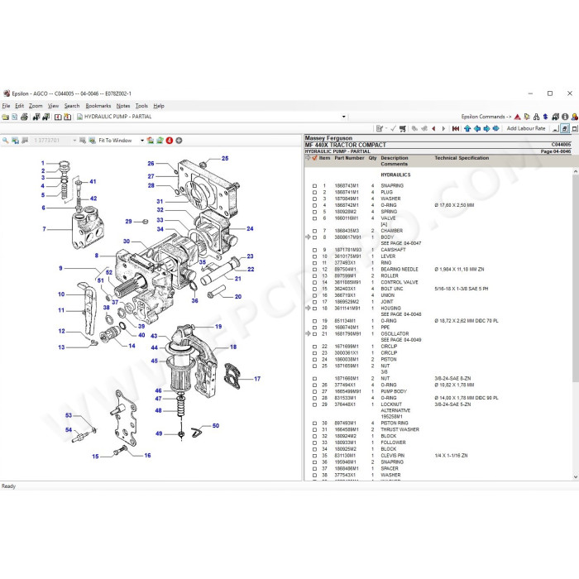Image resolution: width=579 pixels, height=579 pixels.
Task: Click the SEE PAGE 04-0047 comment
Action: (x=400, y=243)
